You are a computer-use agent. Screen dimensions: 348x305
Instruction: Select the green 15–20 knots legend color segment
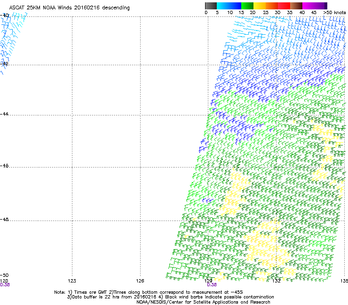coord(247,6)
